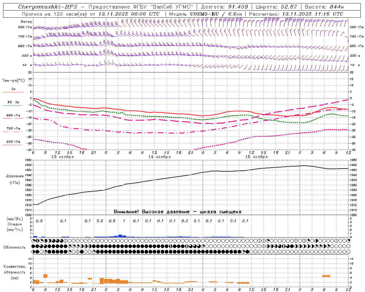Click the lone orange convective bar on the last day
Viewport: 365px width, 292px height.
click(326, 276)
